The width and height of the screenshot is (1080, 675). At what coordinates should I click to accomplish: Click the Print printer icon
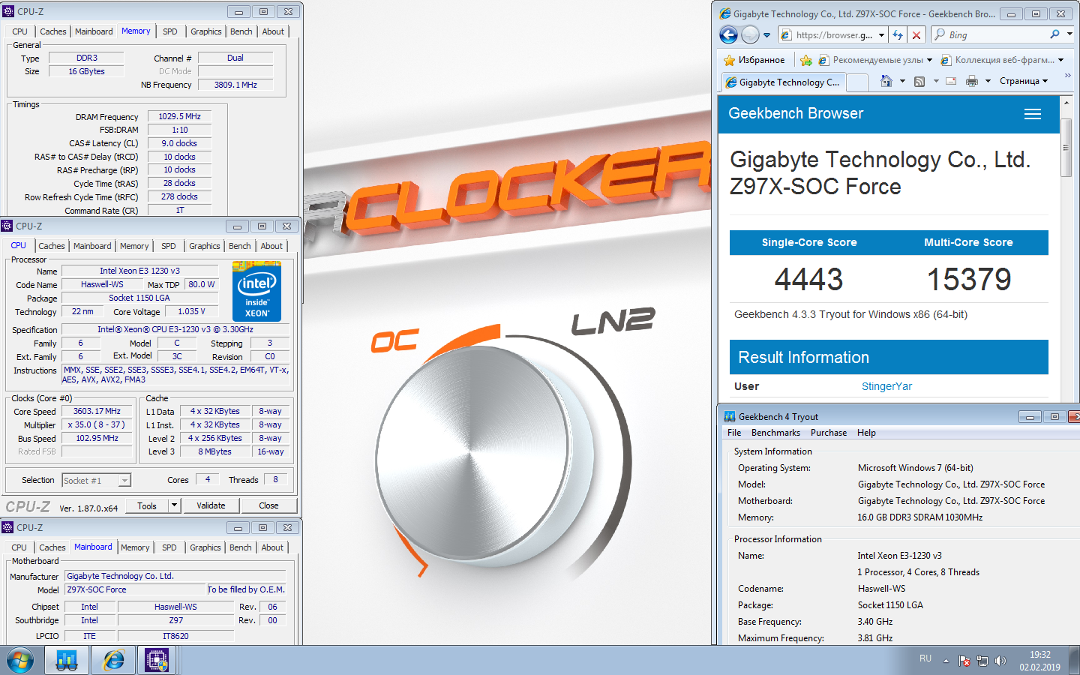pyautogui.click(x=972, y=81)
